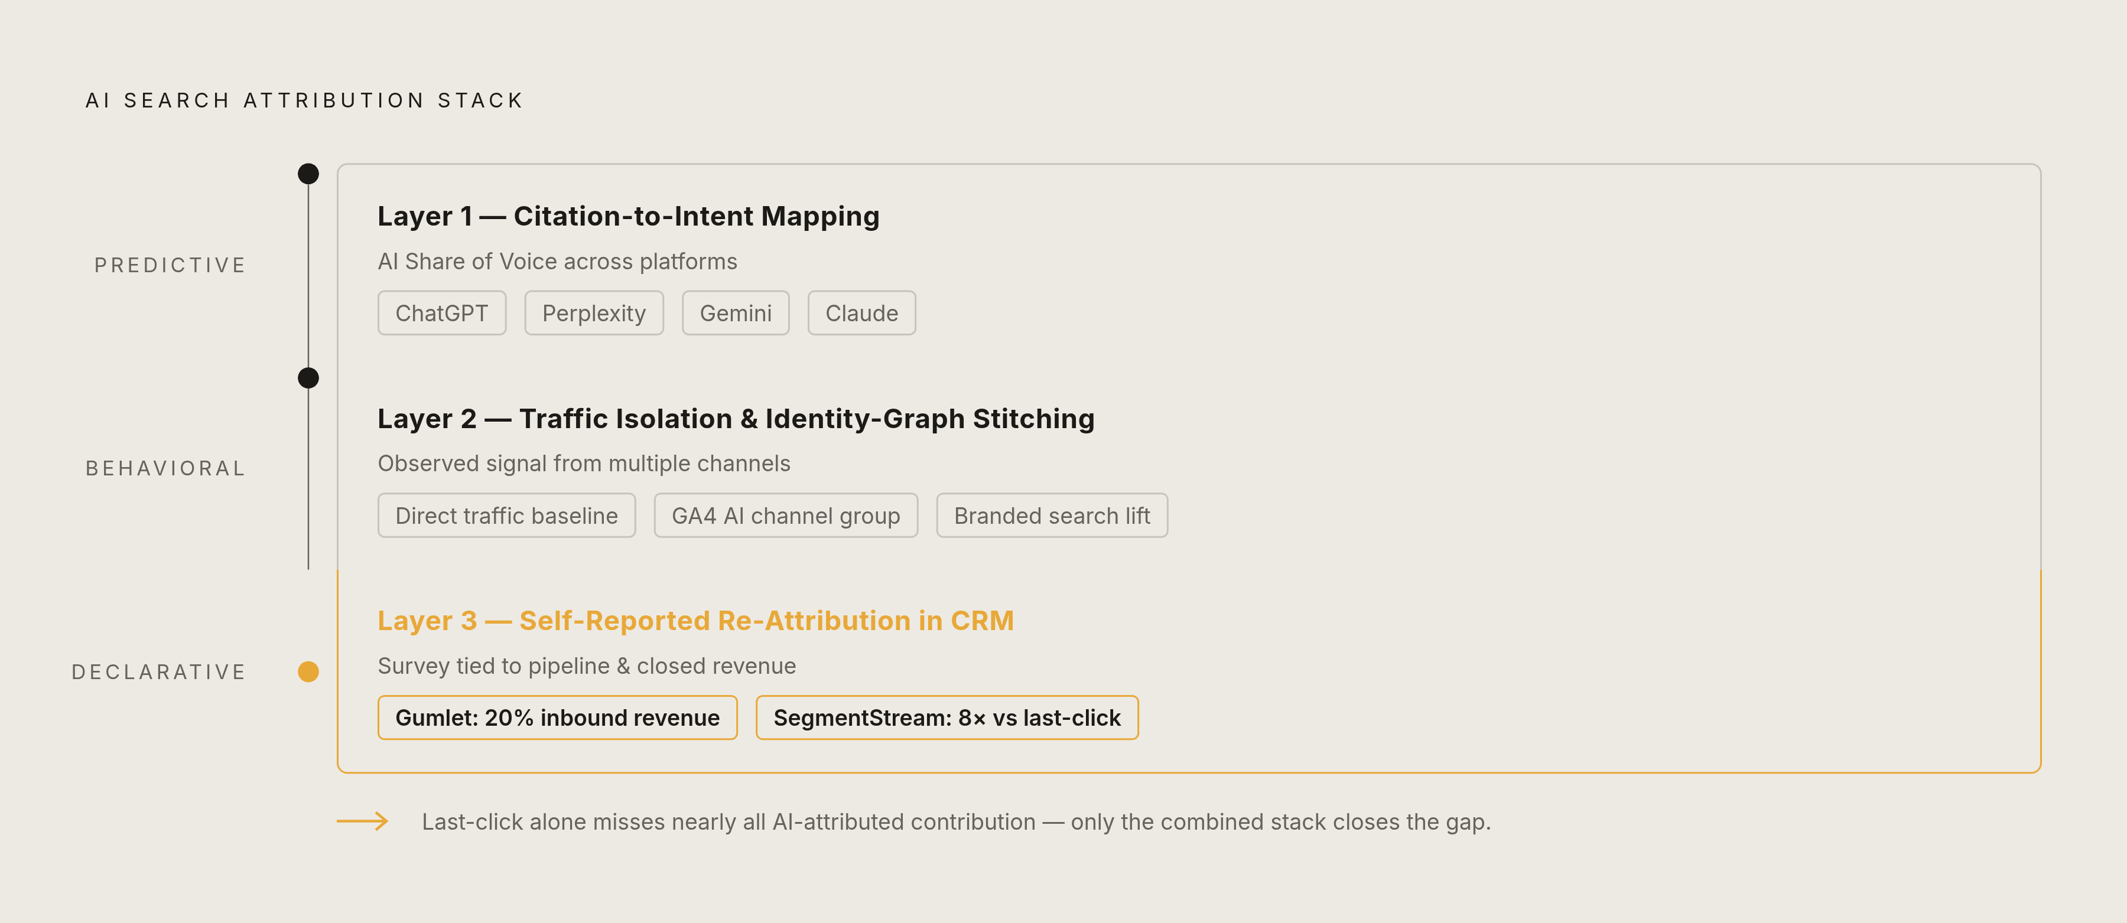Click the Layer 2 — Traffic Isolation heading

(x=736, y=419)
